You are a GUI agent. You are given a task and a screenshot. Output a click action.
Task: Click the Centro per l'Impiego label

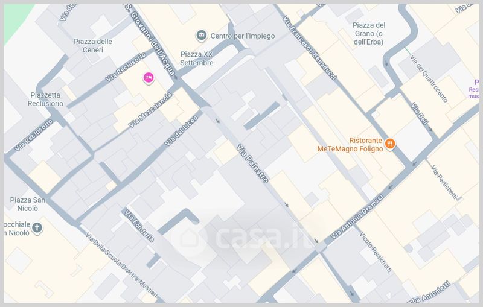coord(243,36)
